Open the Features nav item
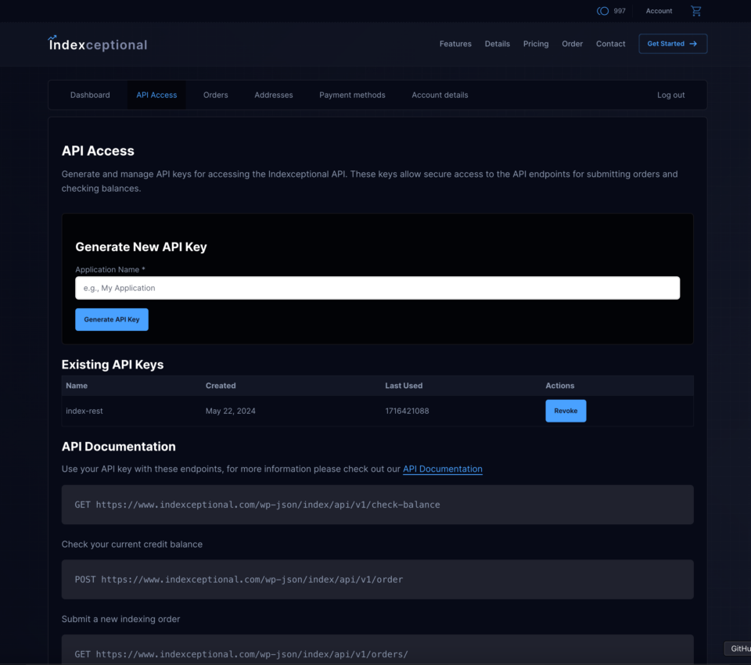751x665 pixels. [455, 44]
